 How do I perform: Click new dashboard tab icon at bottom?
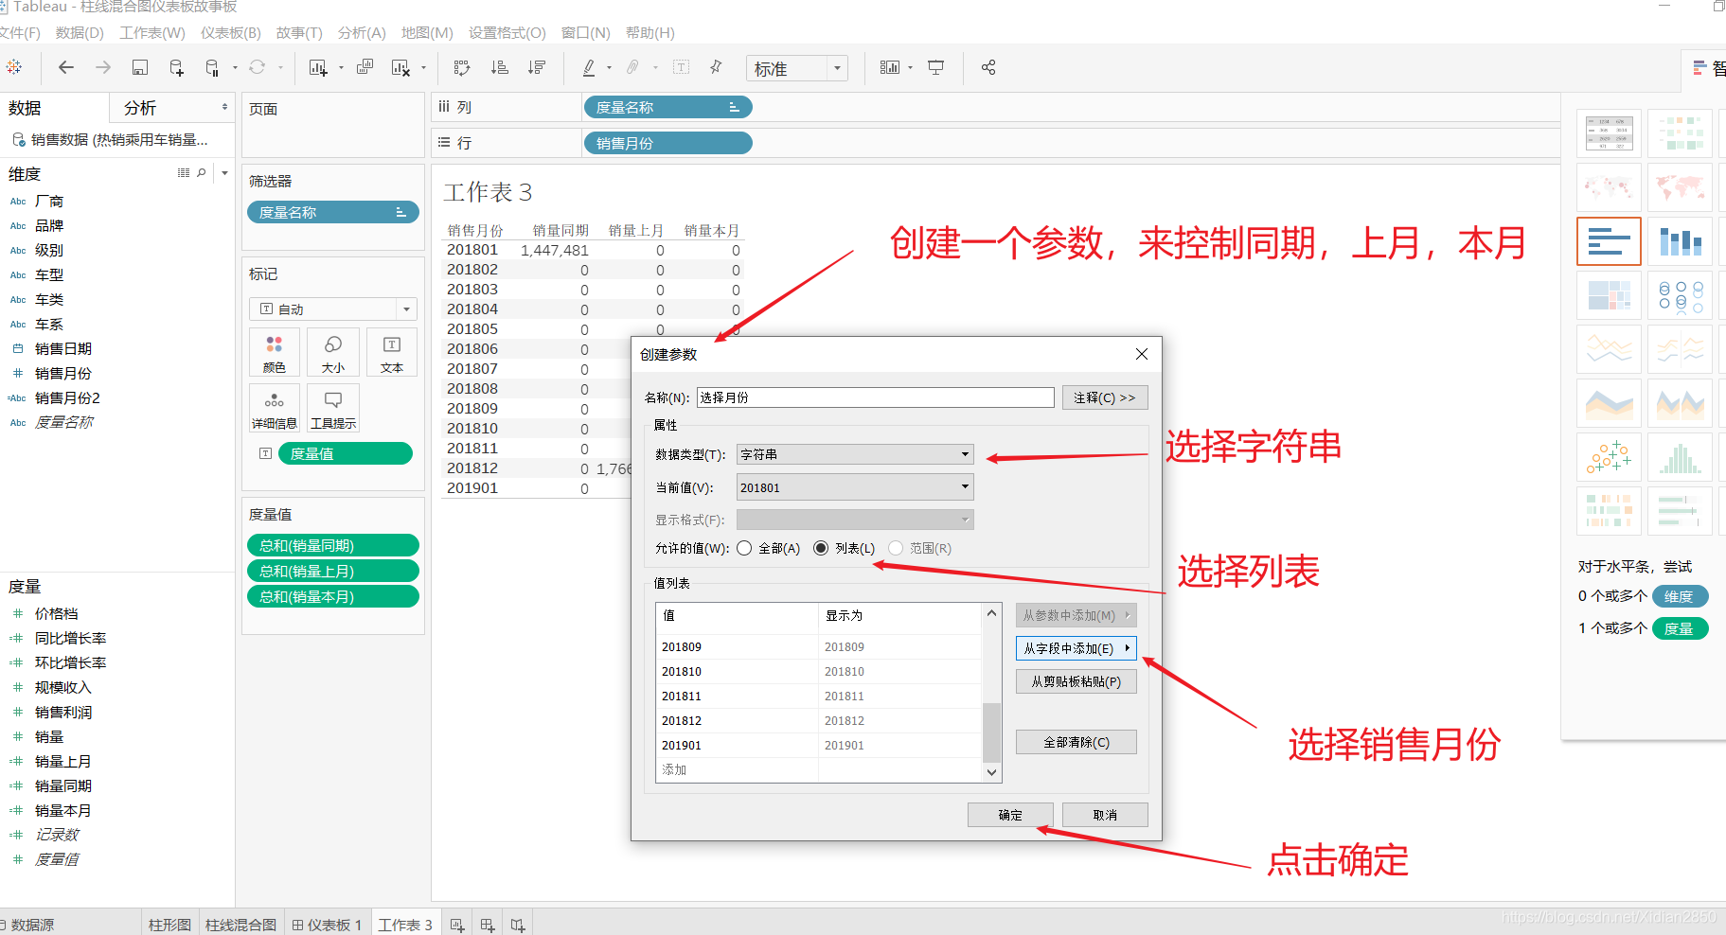click(x=488, y=925)
